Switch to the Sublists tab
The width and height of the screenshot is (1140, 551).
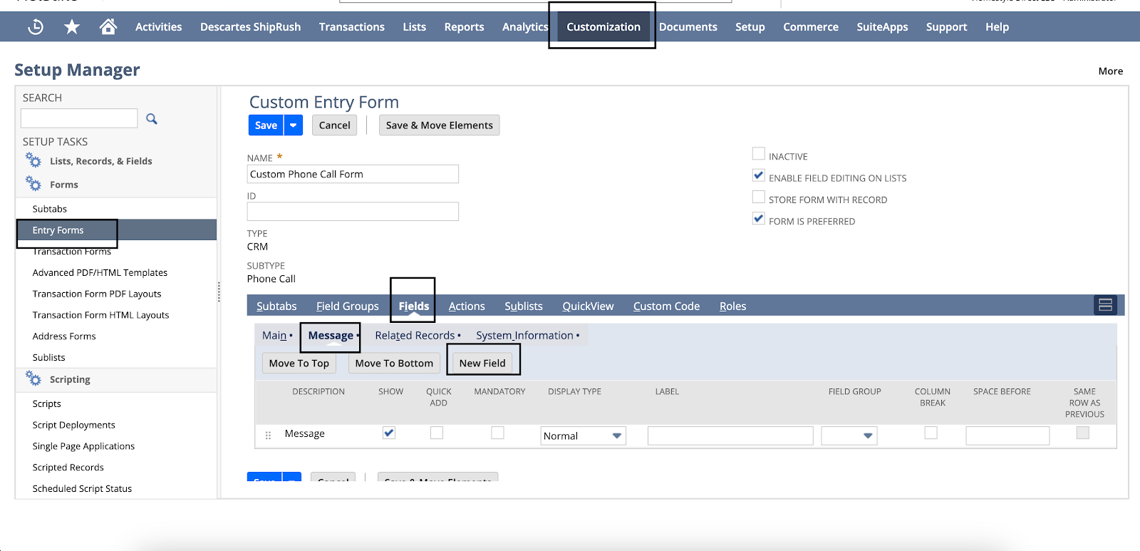(524, 306)
